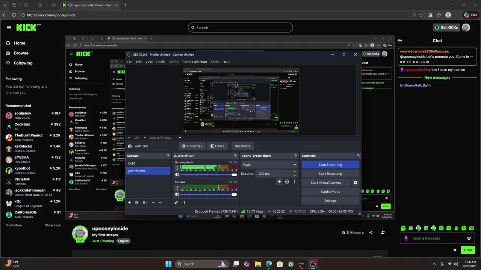The image size is (481, 270).
Task: Open the browser profile avatar icon
Action: click(x=448, y=15)
